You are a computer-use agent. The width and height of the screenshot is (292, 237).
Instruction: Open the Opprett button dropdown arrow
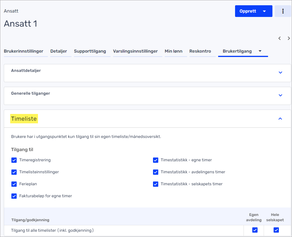(x=264, y=11)
